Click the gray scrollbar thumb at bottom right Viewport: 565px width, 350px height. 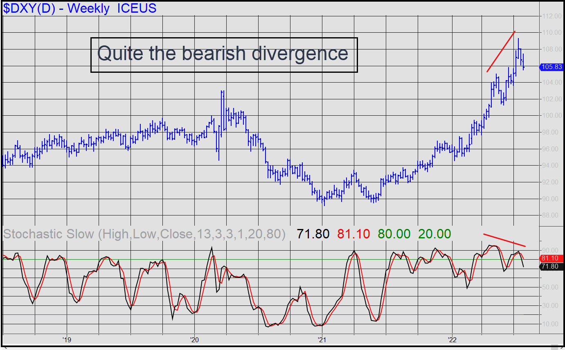[x=554, y=347]
